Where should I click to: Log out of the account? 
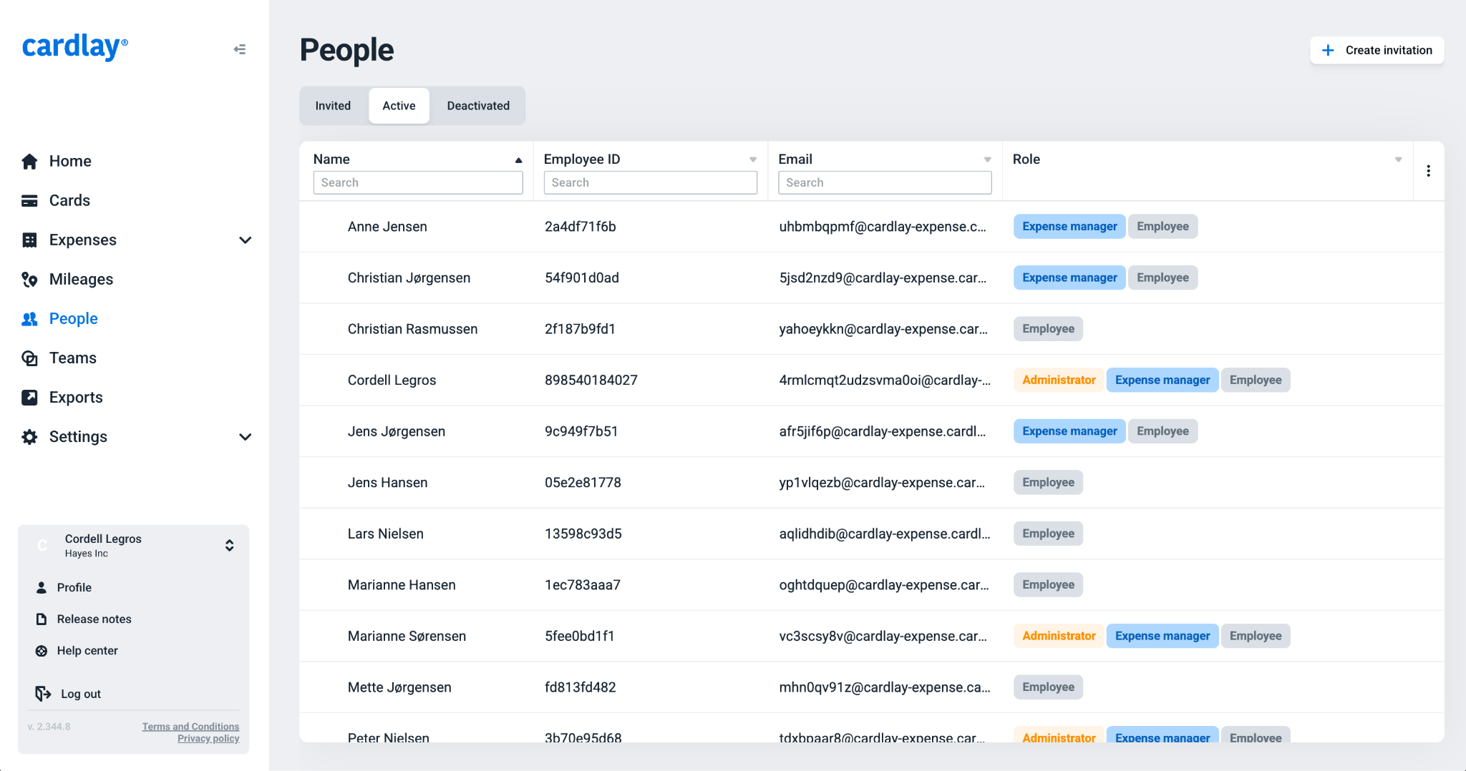point(81,694)
